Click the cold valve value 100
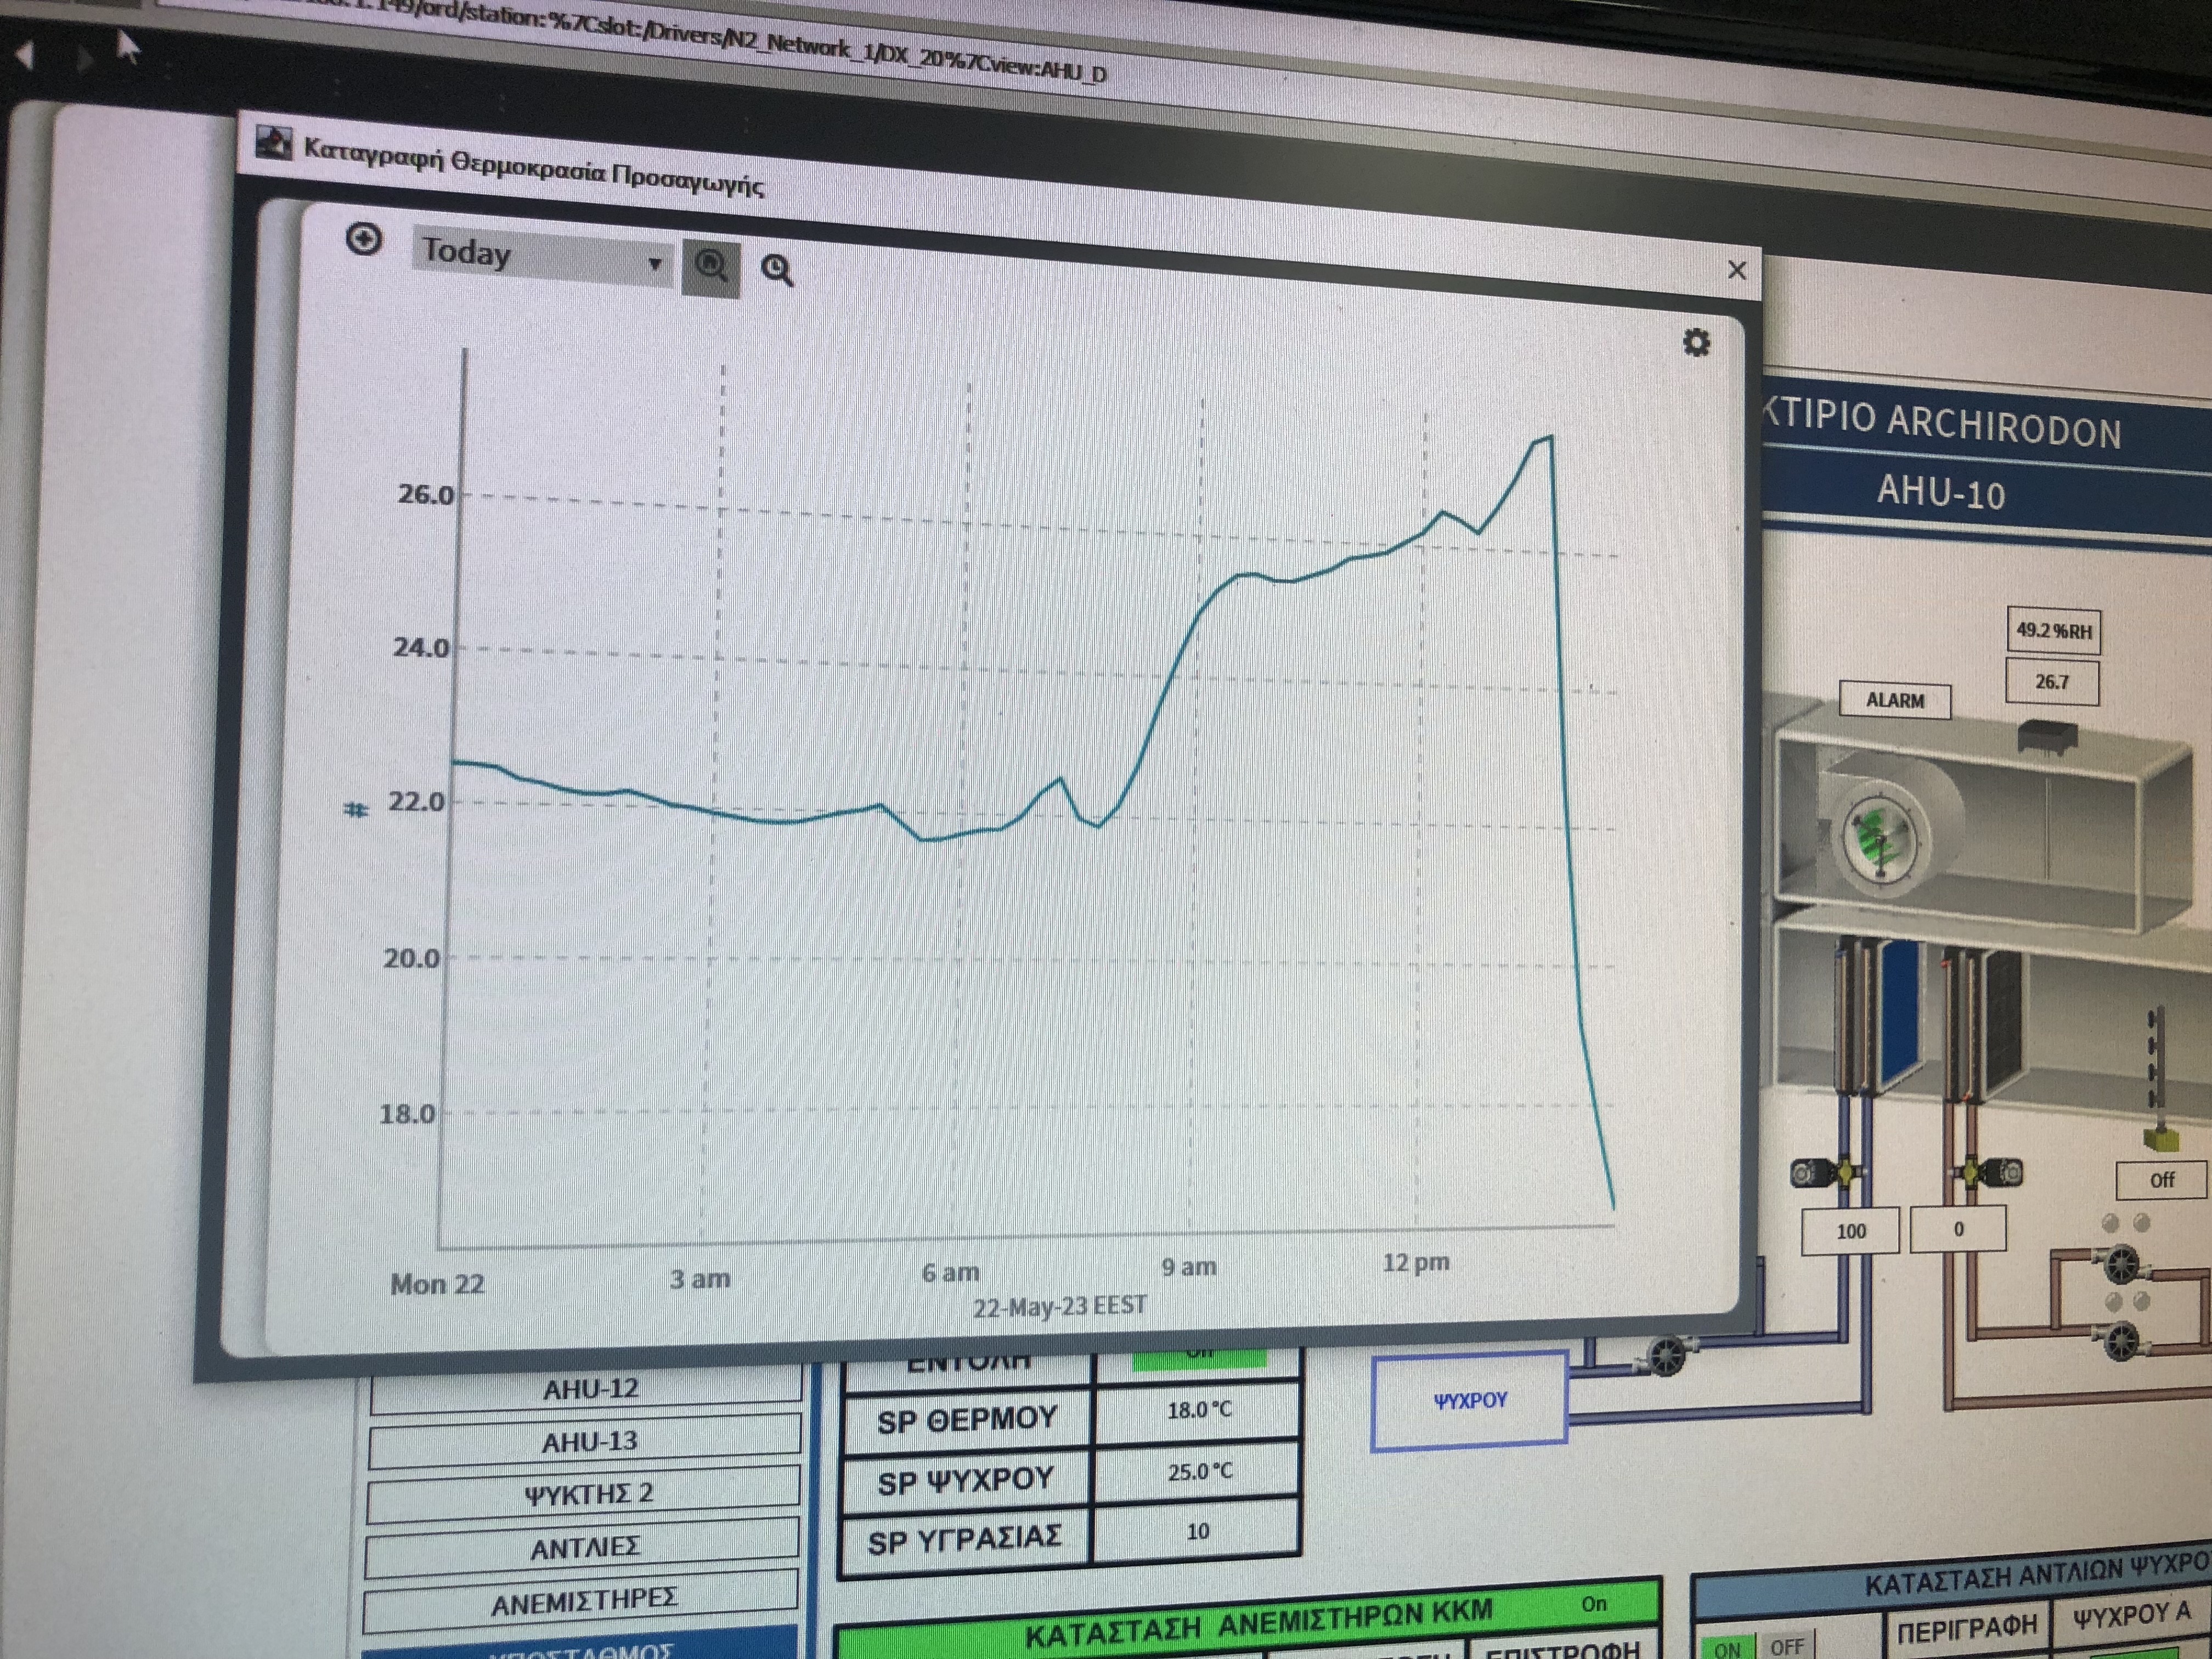Image resolution: width=2212 pixels, height=1659 pixels. [x=1850, y=1231]
